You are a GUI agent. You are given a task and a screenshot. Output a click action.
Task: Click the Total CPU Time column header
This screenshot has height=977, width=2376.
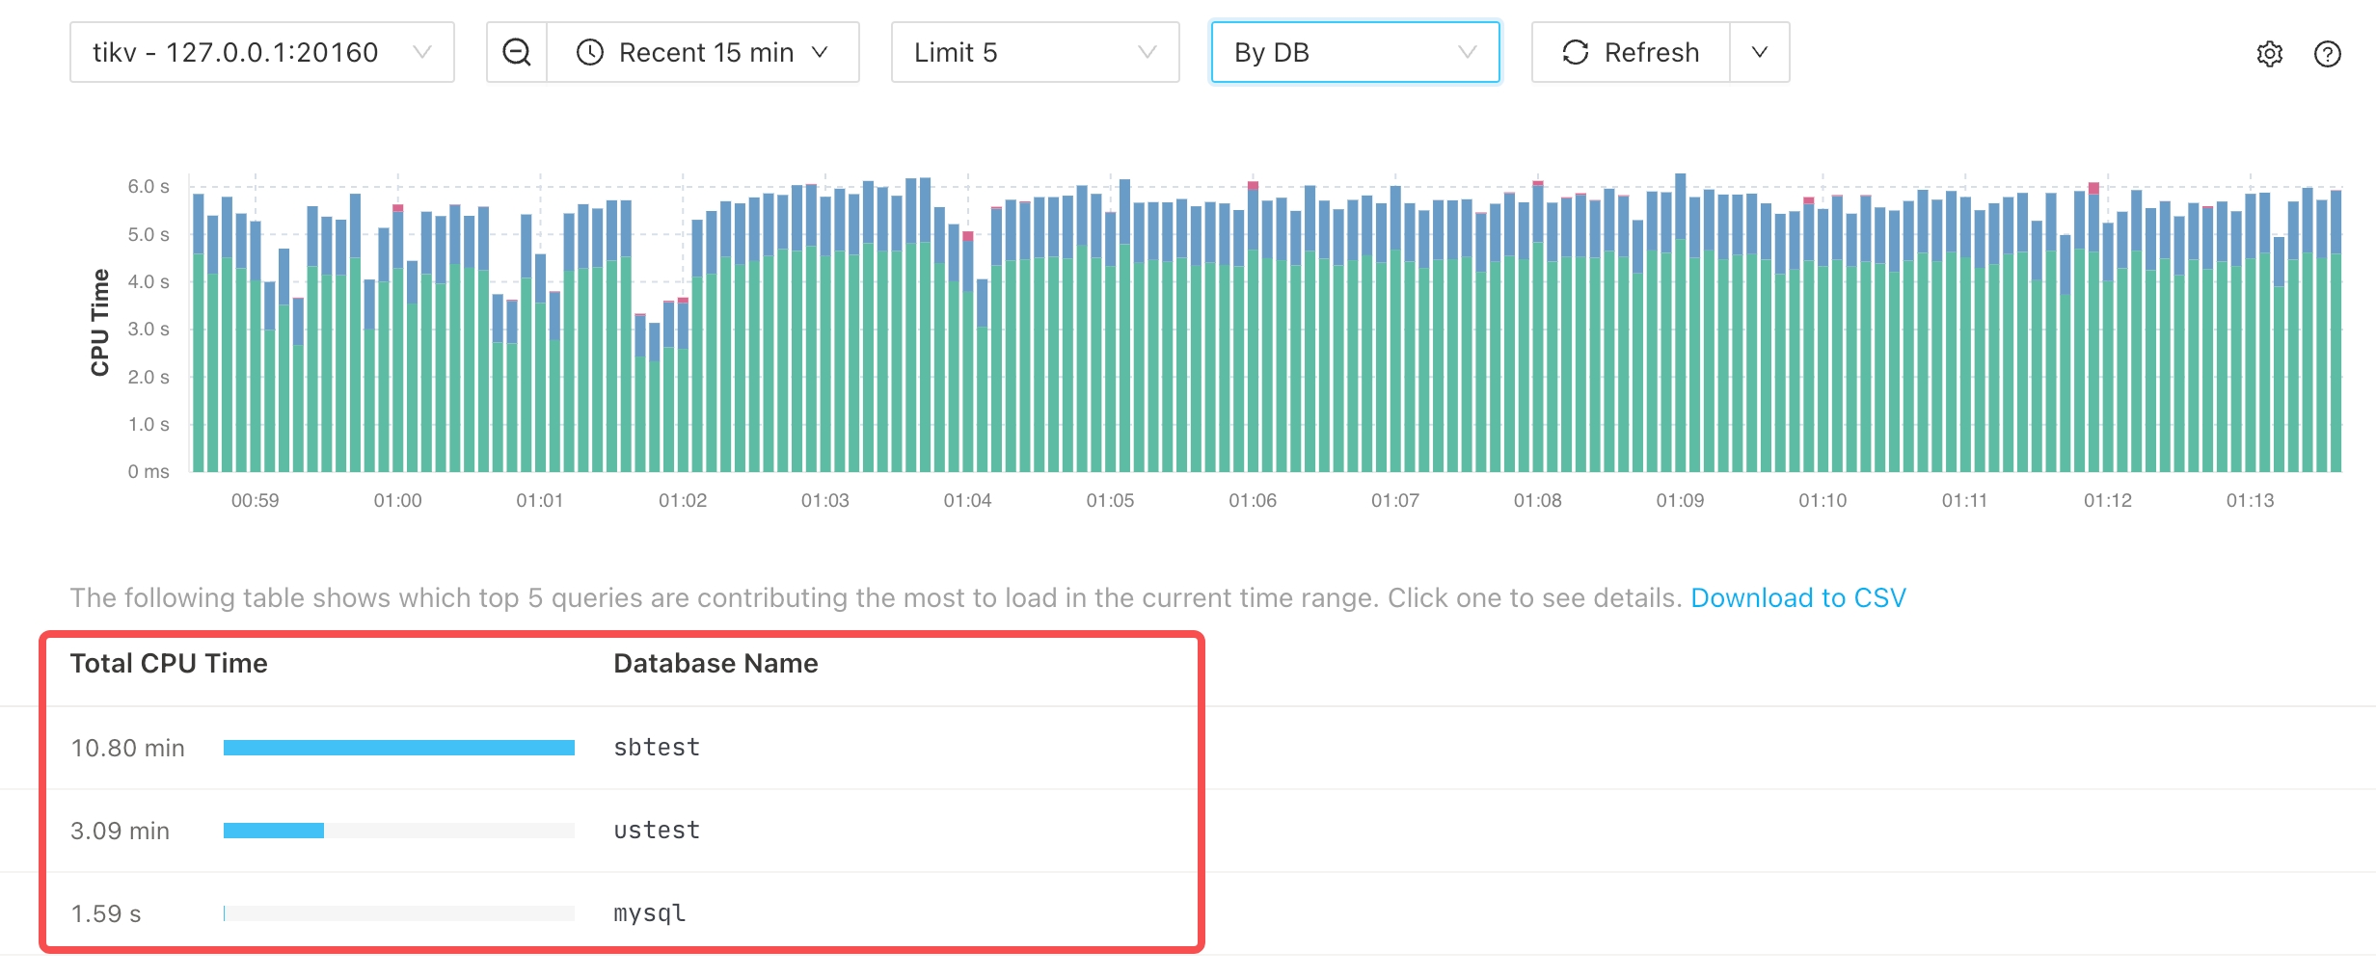(x=169, y=664)
